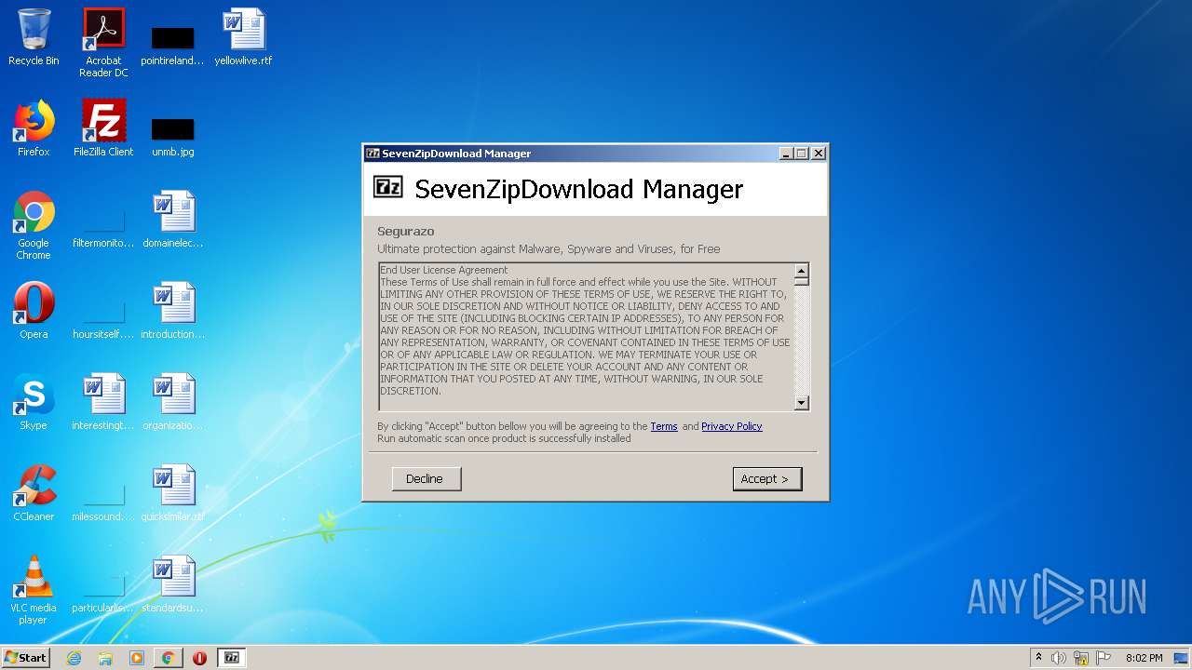Image resolution: width=1192 pixels, height=670 pixels.
Task: Open the Terms link
Action: pos(664,426)
